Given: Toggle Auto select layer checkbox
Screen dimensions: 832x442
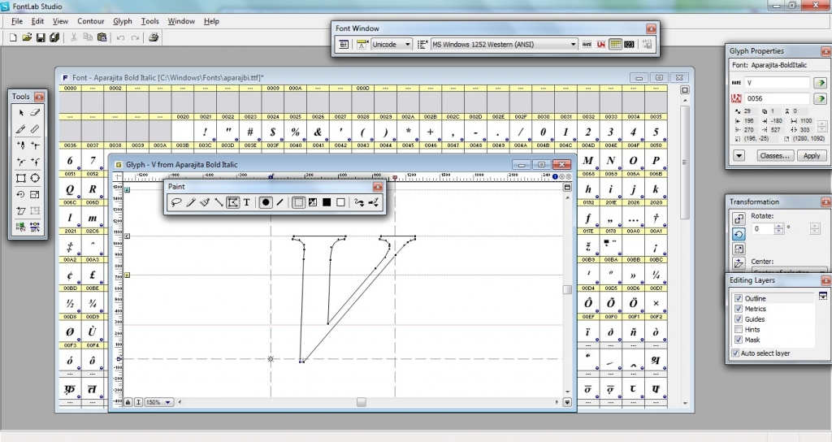Looking at the screenshot, I should coord(736,353).
